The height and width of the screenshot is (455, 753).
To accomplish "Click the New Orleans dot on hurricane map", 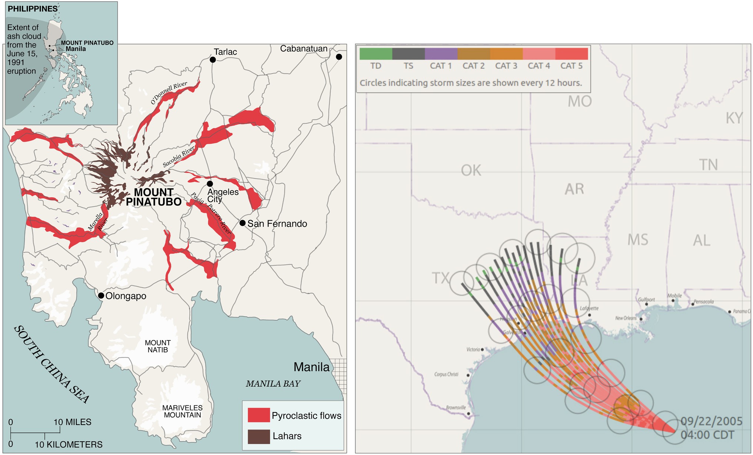I will pos(641,319).
